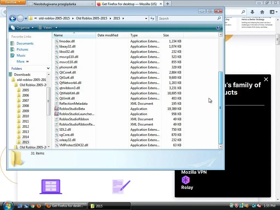The image size is (280, 210).
Task: Close the Mozilla products black panel
Action: (266, 79)
